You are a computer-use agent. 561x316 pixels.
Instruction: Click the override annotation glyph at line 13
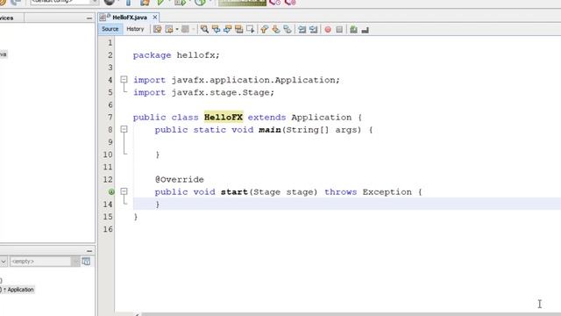point(111,192)
